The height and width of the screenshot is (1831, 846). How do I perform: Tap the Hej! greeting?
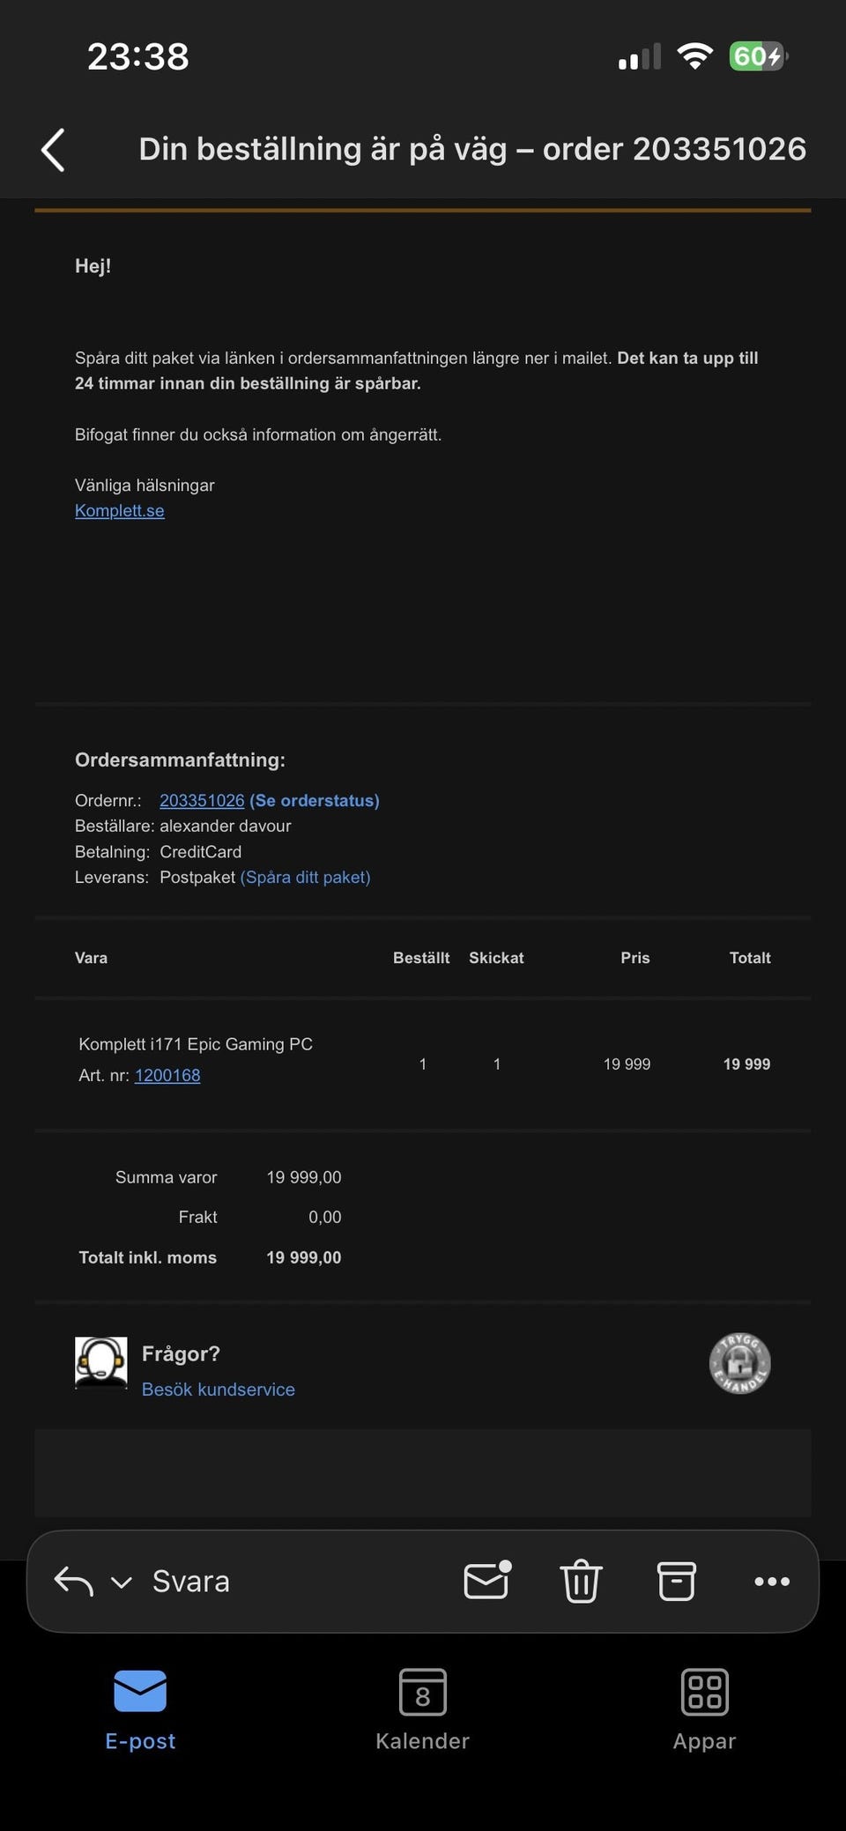pyautogui.click(x=93, y=266)
